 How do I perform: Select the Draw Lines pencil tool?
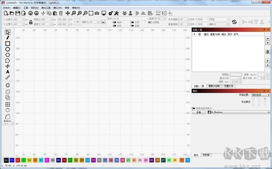coord(8,38)
